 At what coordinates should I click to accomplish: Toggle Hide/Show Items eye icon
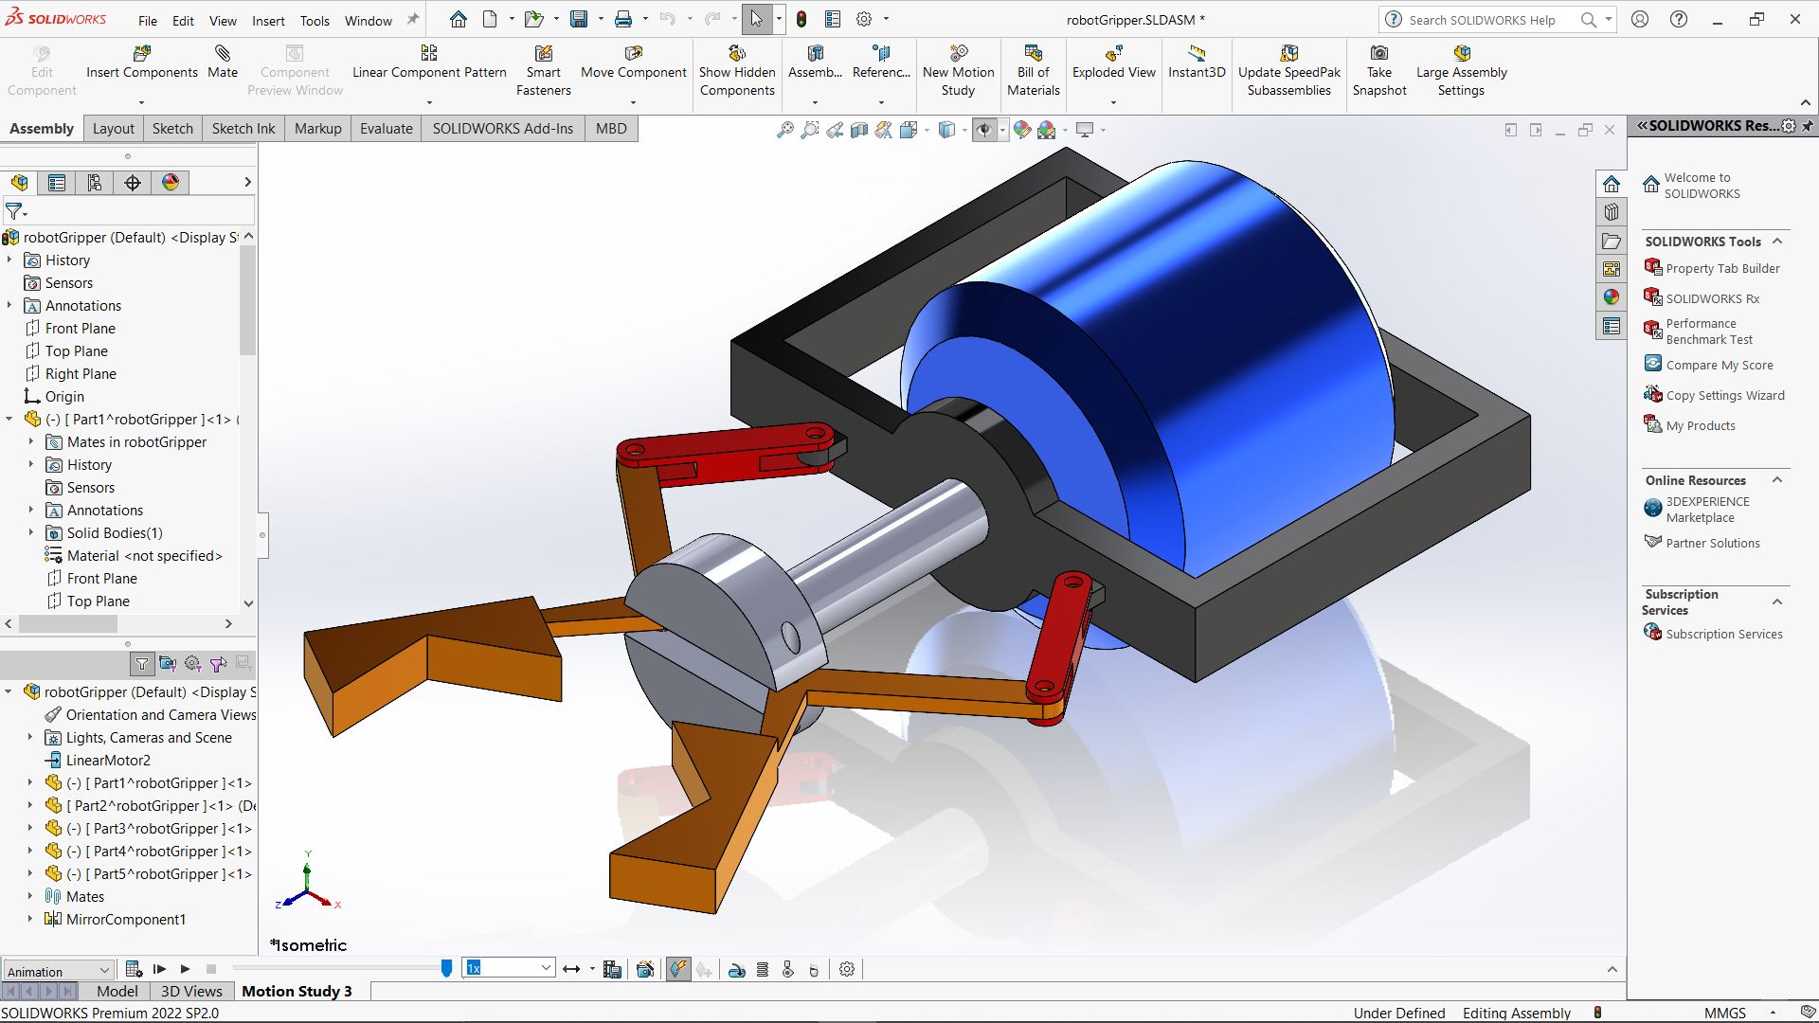[x=984, y=130]
